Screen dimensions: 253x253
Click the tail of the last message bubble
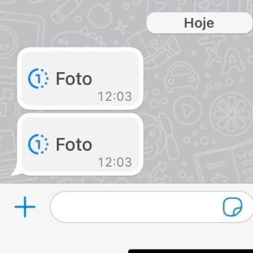coord(16,171)
